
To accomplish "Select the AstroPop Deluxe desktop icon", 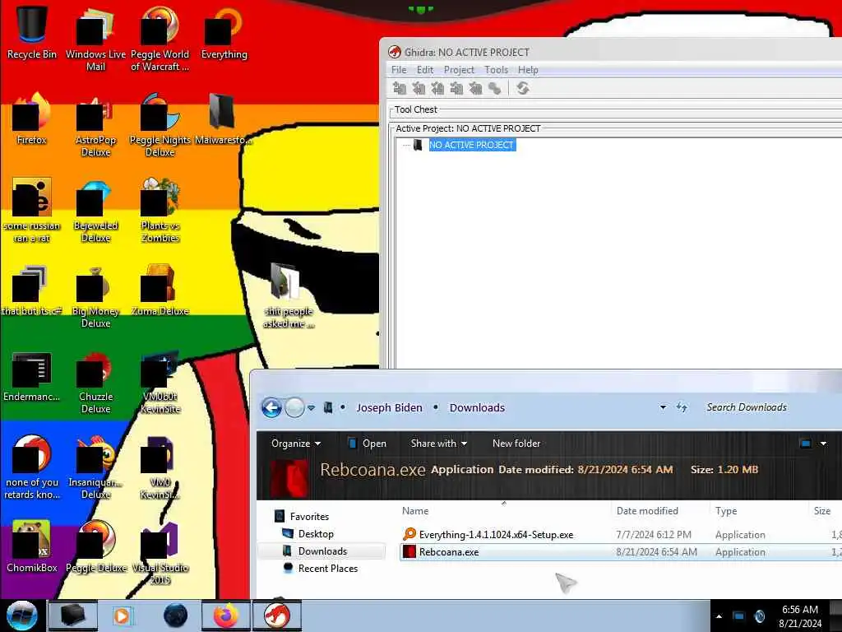I will click(x=95, y=125).
